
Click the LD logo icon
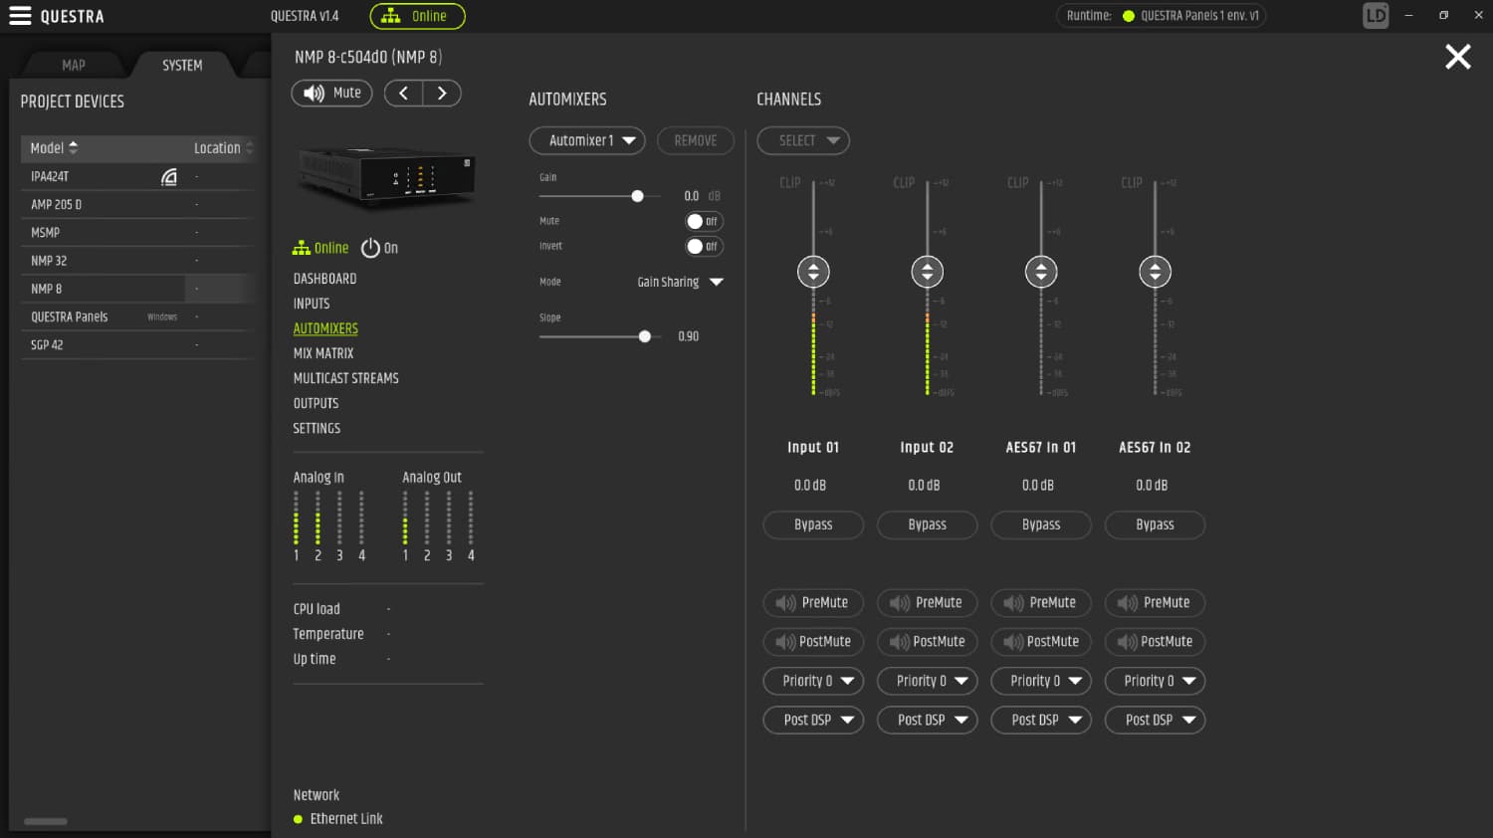click(x=1375, y=15)
